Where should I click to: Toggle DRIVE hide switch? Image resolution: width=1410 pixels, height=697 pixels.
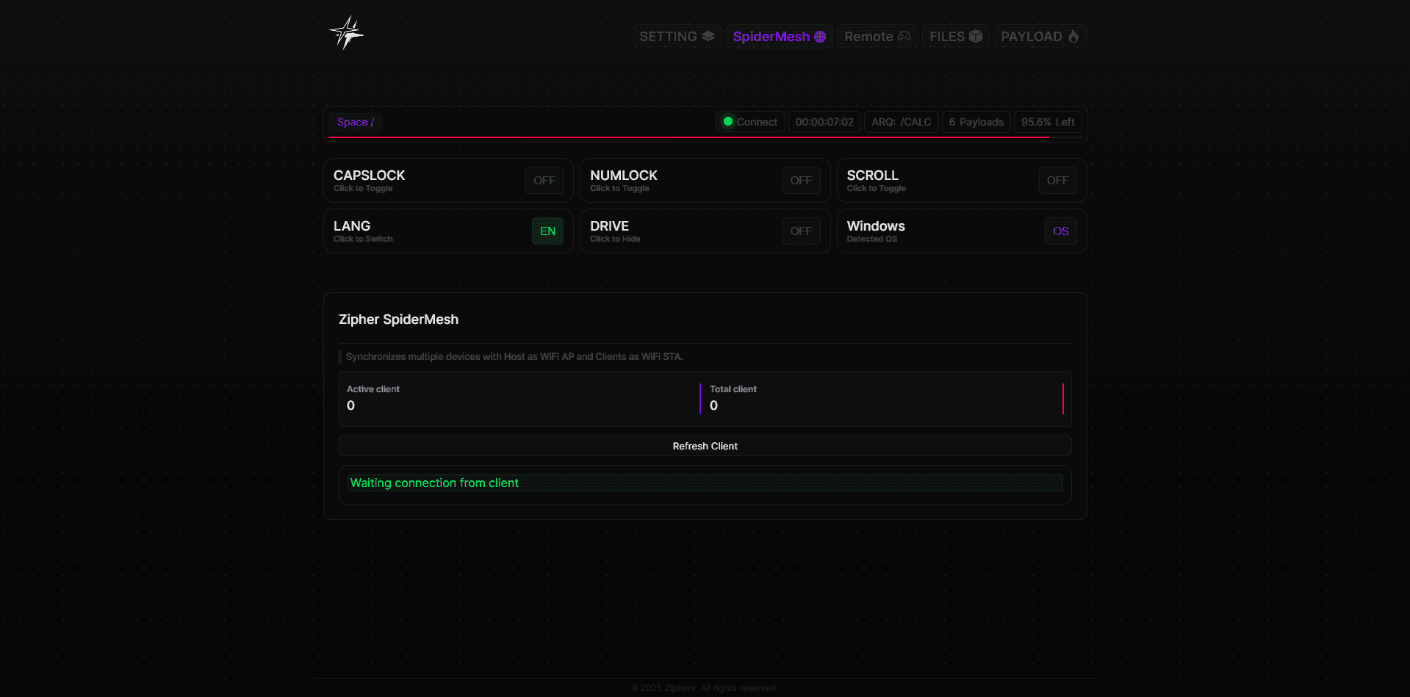point(800,231)
